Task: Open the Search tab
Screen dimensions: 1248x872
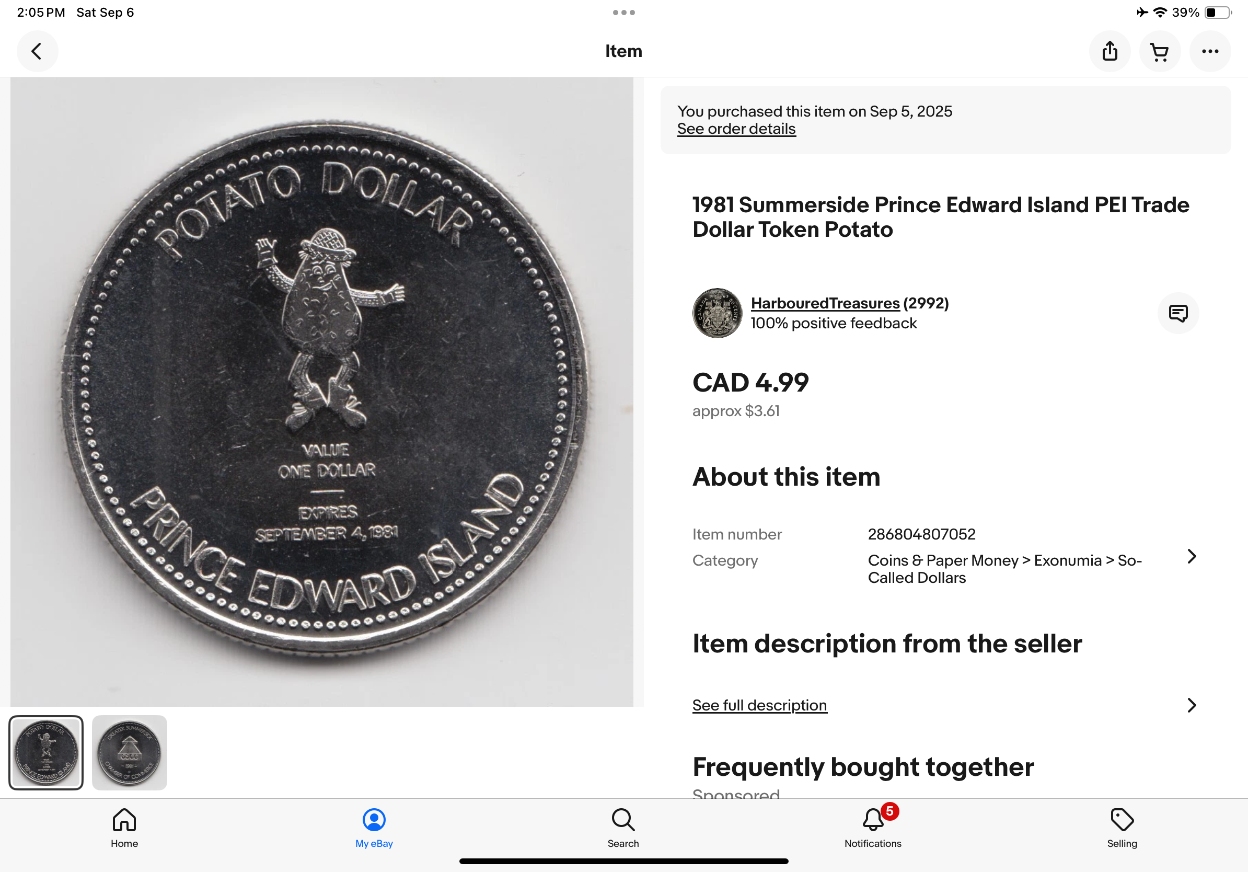Action: tap(623, 828)
